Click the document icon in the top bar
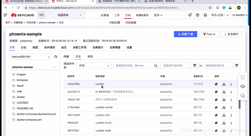 205,15
